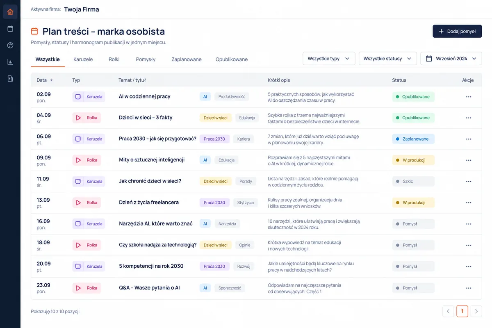Click the Karuzela type icon in the 16.09 row
The height and width of the screenshot is (328, 492).
78,224
